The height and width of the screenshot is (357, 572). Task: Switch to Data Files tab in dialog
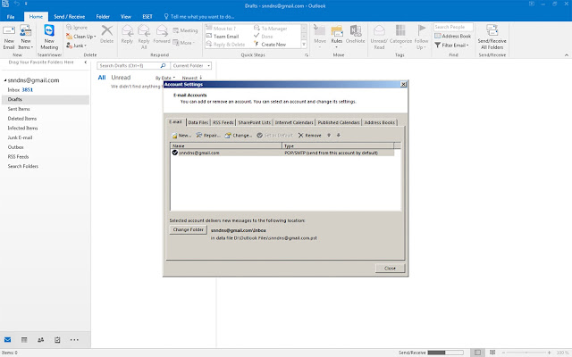click(x=198, y=122)
